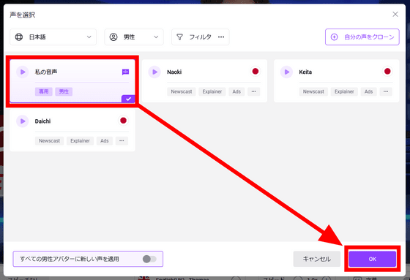Open the filter more options ellipsis

[x=221, y=37]
